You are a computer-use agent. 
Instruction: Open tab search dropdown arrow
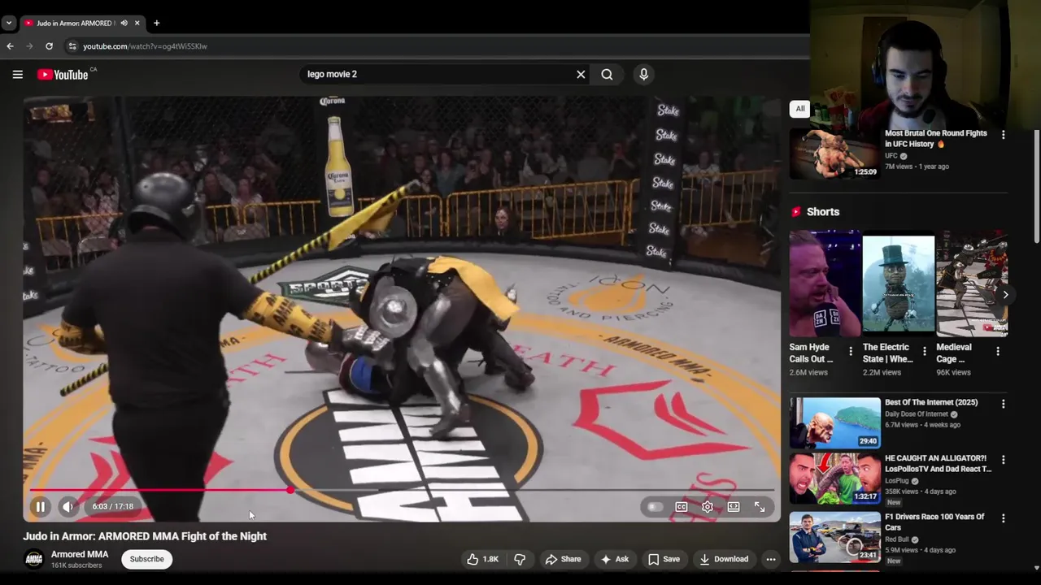point(9,23)
